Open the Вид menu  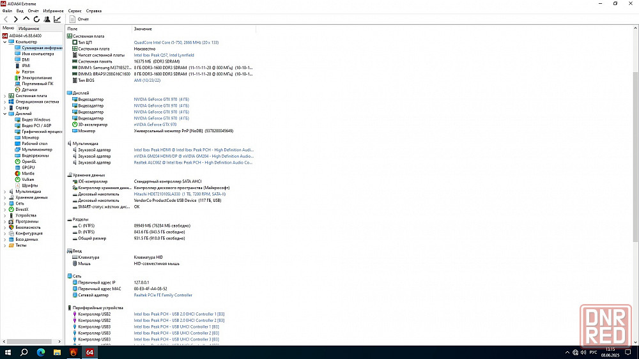tap(20, 11)
